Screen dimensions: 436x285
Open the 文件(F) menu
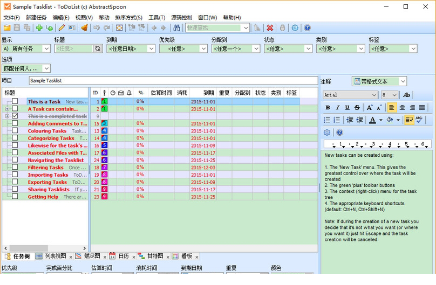click(x=11, y=18)
